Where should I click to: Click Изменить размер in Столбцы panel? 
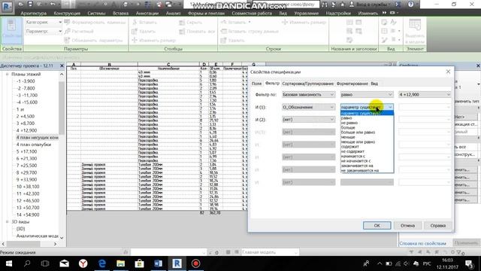click(x=154, y=40)
